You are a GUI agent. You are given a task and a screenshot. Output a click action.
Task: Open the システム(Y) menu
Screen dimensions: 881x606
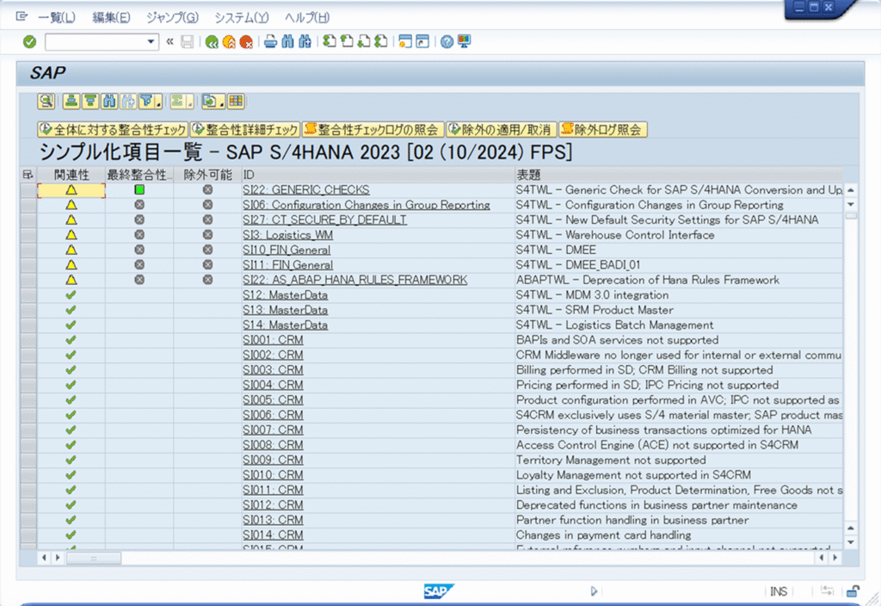(x=242, y=17)
